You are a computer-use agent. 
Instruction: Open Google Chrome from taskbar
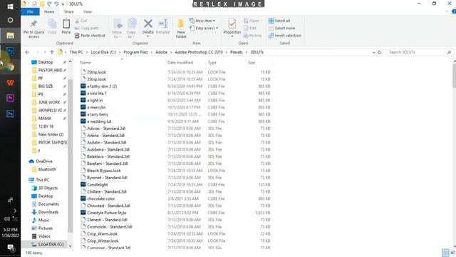coord(11,67)
